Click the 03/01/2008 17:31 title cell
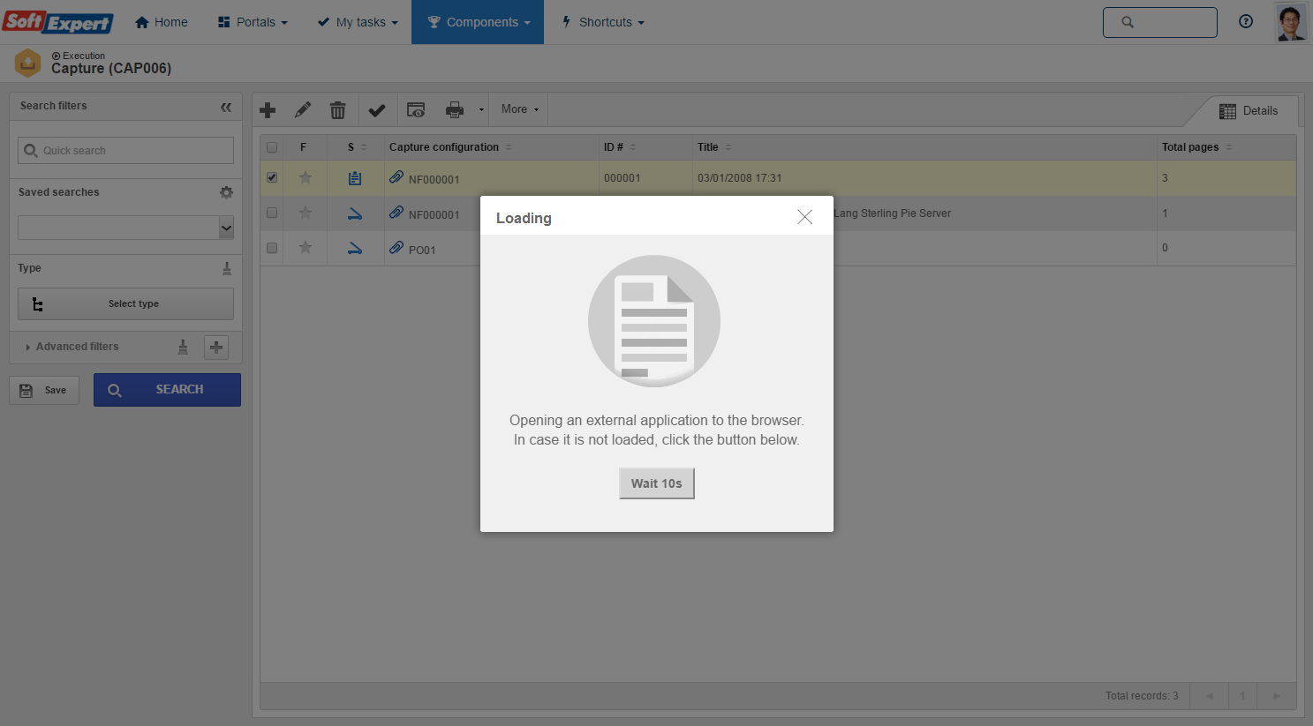Image resolution: width=1313 pixels, height=726 pixels. (740, 178)
